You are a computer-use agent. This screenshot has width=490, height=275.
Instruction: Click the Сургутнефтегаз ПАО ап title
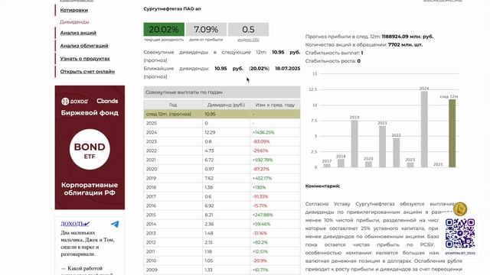pos(172,9)
